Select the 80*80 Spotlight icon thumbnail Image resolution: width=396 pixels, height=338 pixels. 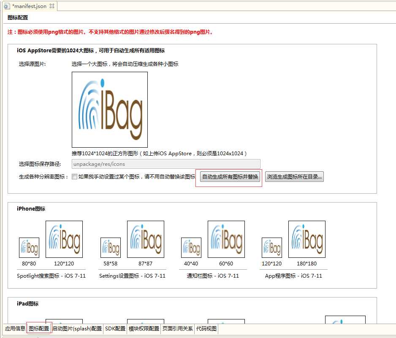click(x=29, y=248)
